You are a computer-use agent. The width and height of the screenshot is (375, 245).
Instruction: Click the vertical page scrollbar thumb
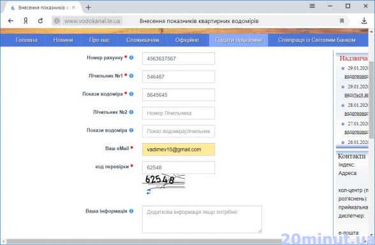point(371,100)
